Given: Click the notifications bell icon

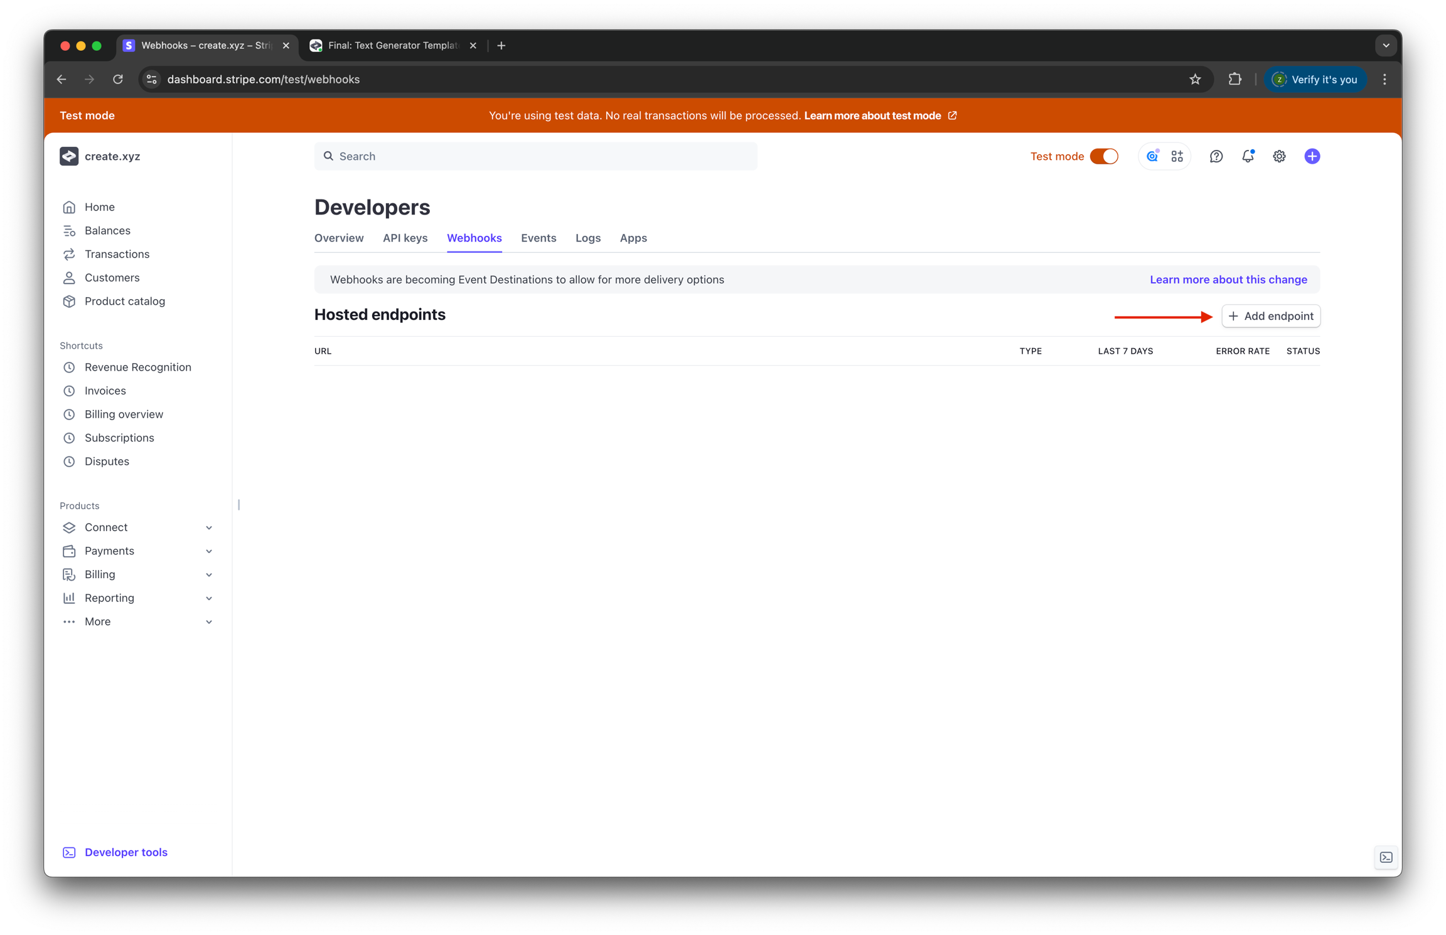Looking at the screenshot, I should [1247, 156].
